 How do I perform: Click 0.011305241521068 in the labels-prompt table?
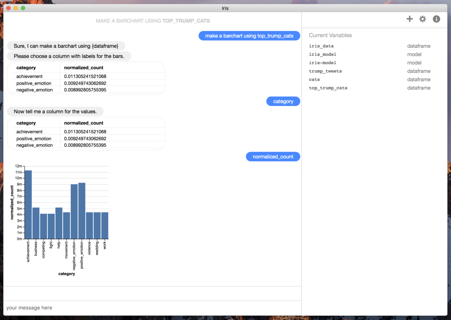85,76
